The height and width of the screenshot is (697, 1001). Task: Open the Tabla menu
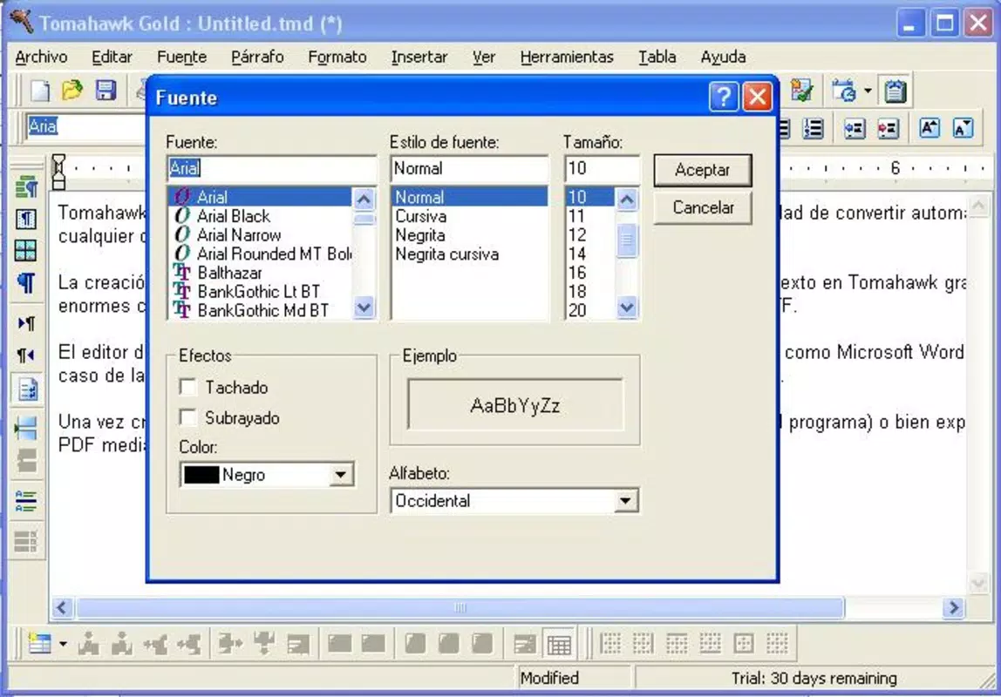pos(657,57)
